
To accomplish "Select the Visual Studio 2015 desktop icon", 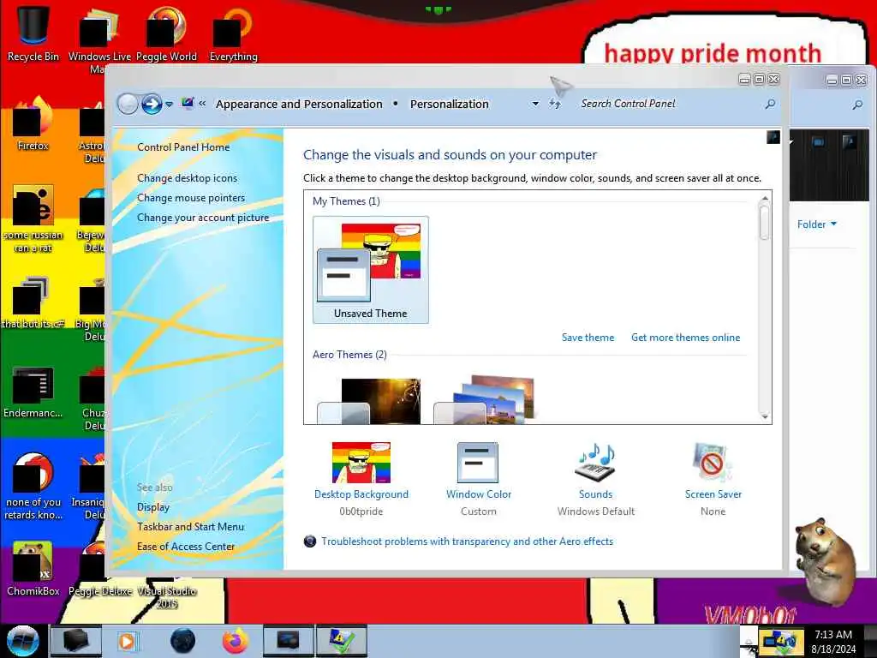I will point(167,596).
